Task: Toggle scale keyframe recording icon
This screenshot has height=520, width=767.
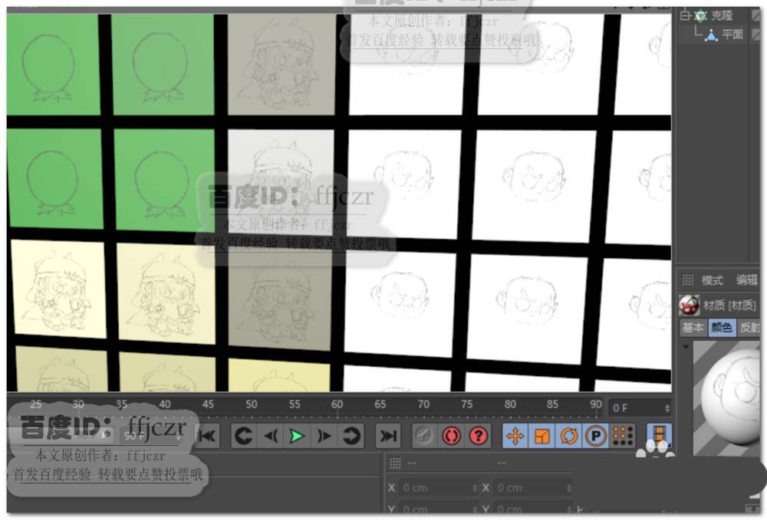Action: click(x=542, y=436)
